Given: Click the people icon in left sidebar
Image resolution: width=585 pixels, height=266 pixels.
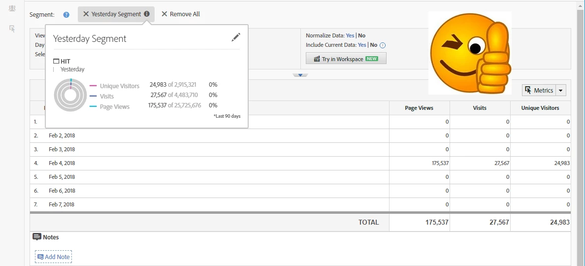Looking at the screenshot, I should click(x=12, y=8).
